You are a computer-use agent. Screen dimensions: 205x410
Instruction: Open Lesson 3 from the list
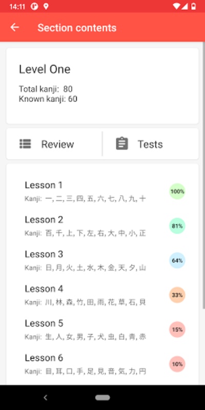(102, 261)
